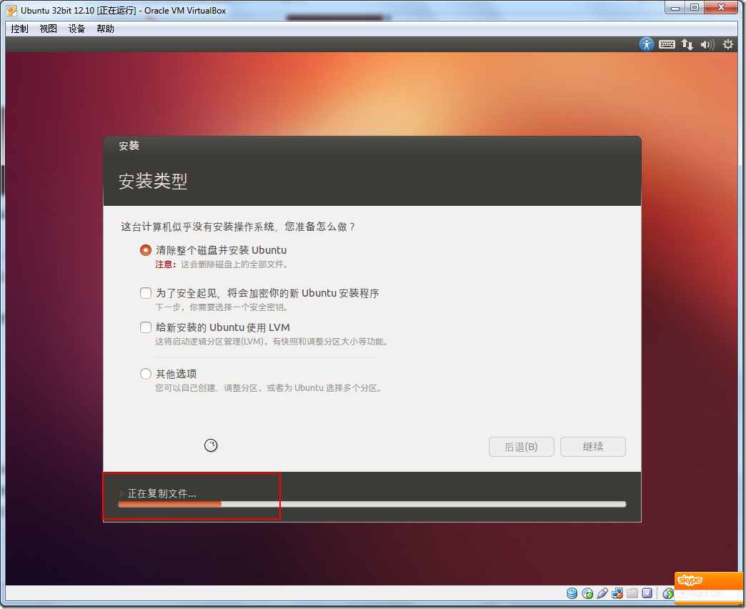Screen dimensions: 746x609
Task: Click the VirtualBox USB devices status icon
Action: 602,593
